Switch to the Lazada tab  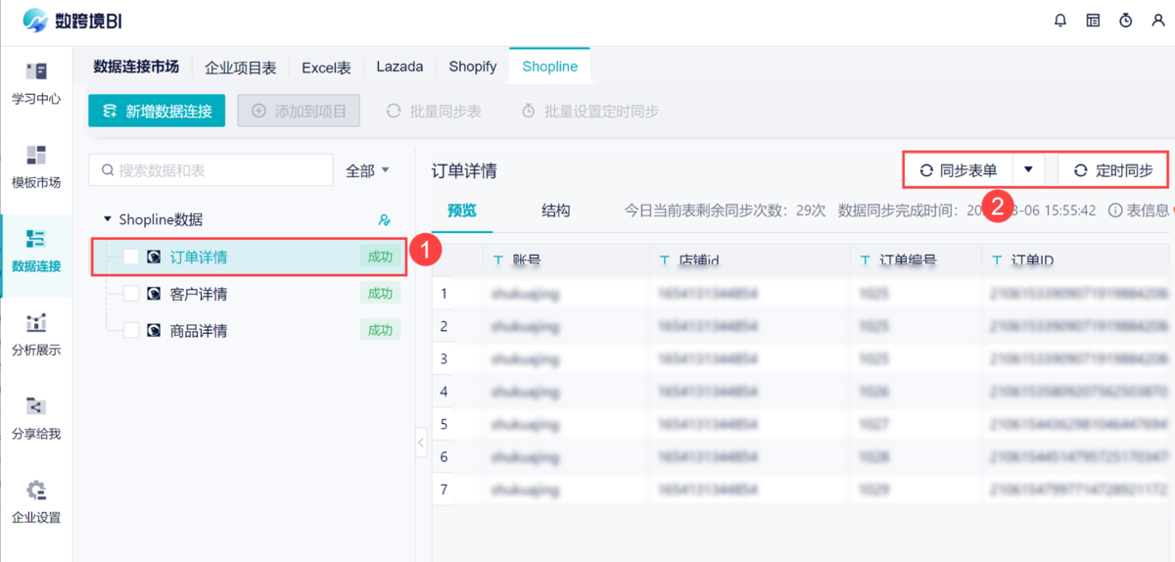point(399,67)
